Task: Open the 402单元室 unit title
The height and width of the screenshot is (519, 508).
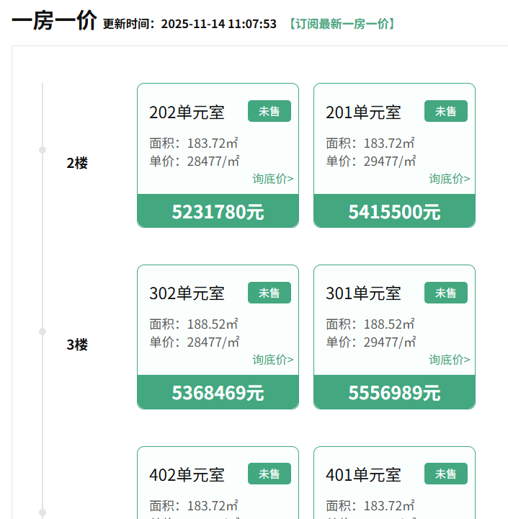Action: click(x=187, y=475)
